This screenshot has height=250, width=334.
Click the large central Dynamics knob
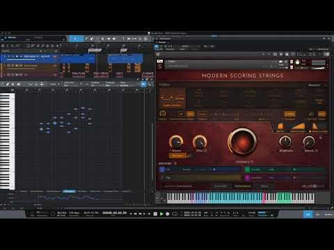pyautogui.click(x=242, y=142)
